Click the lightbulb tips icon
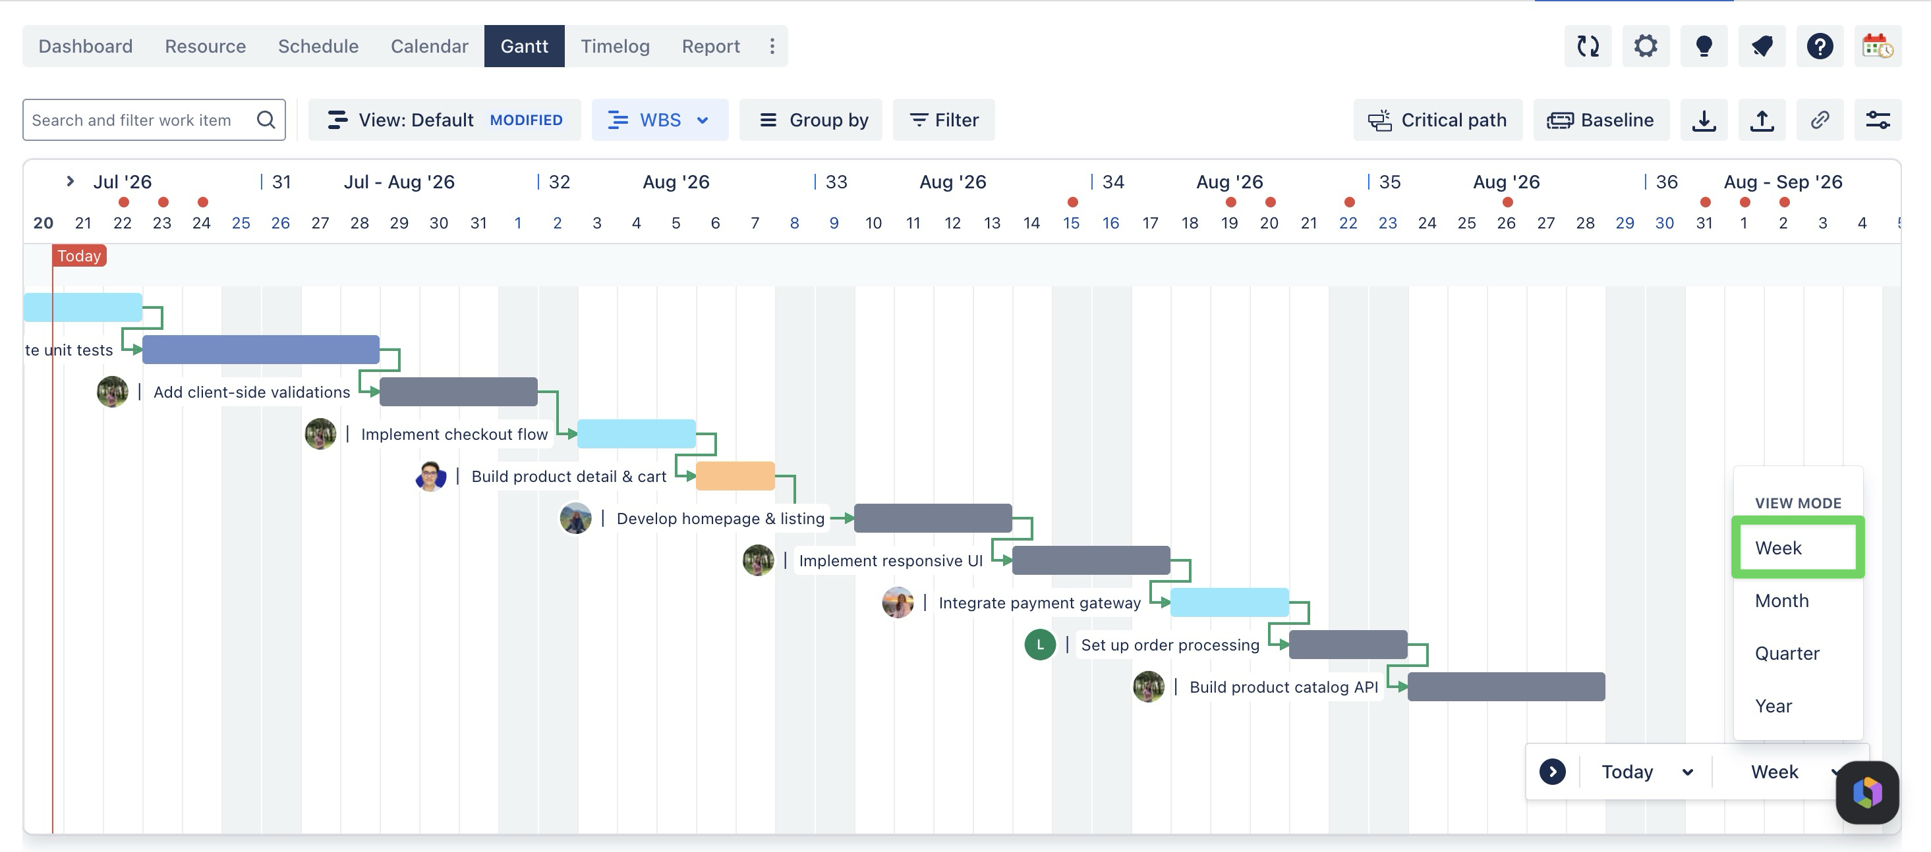Viewport: 1931px width, 852px height. 1703,46
